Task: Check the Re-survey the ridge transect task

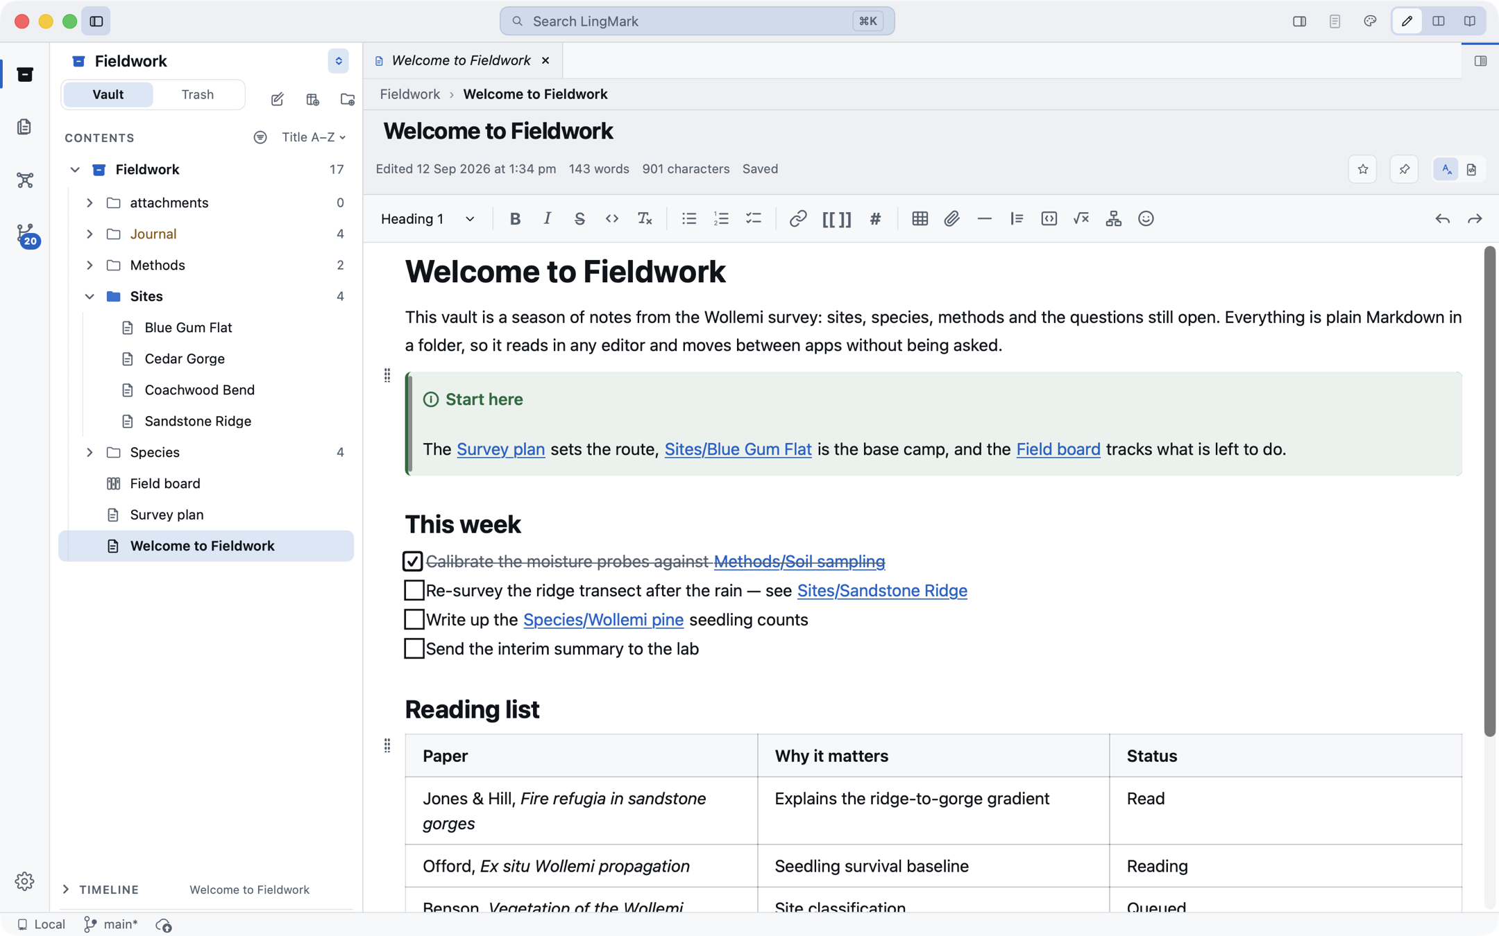Action: [x=414, y=590]
